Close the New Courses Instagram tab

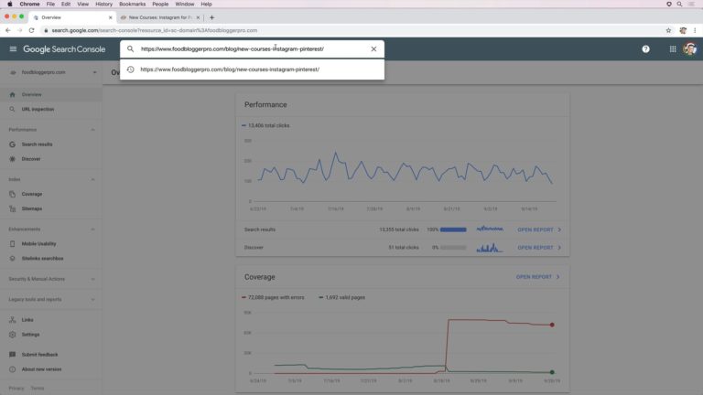[x=198, y=17]
